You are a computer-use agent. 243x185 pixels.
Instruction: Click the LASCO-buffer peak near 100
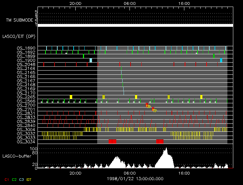[166, 149]
